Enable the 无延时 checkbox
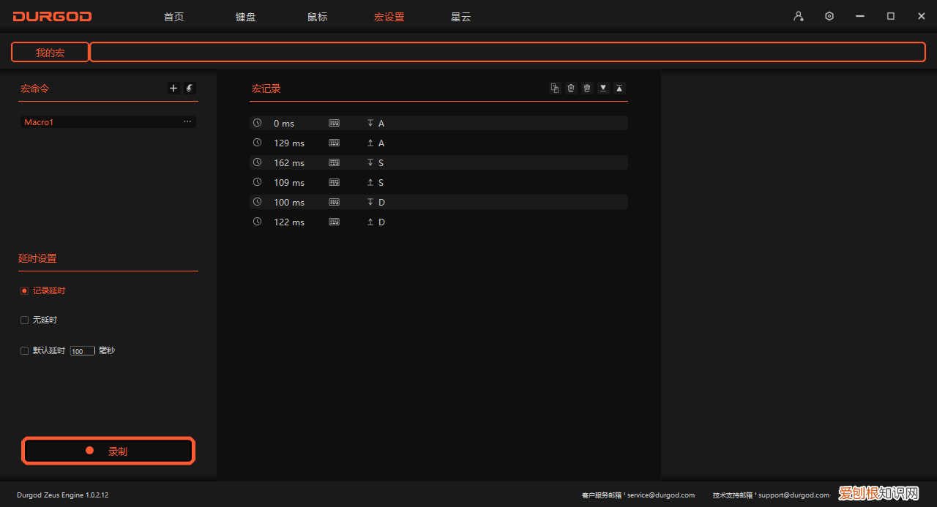937x507 pixels. coord(24,320)
